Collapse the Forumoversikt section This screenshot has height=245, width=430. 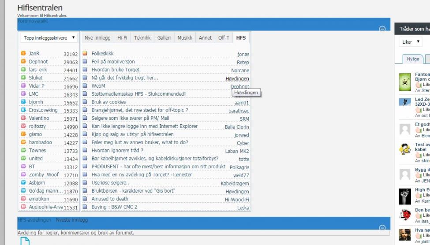click(382, 29)
